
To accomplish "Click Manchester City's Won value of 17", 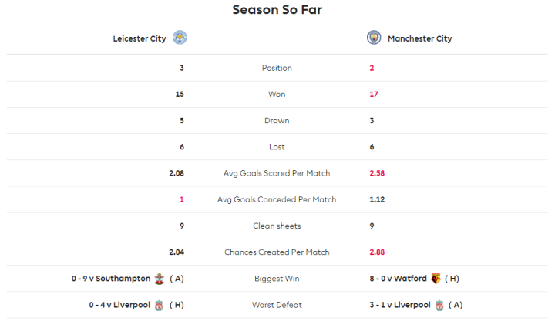I will 374,94.
